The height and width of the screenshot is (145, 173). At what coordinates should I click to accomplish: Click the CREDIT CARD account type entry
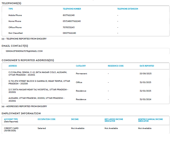[x=11, y=128]
